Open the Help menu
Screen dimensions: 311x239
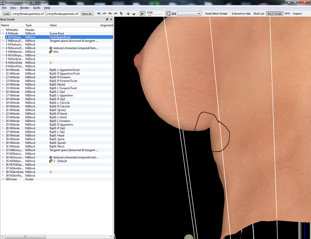(47, 8)
